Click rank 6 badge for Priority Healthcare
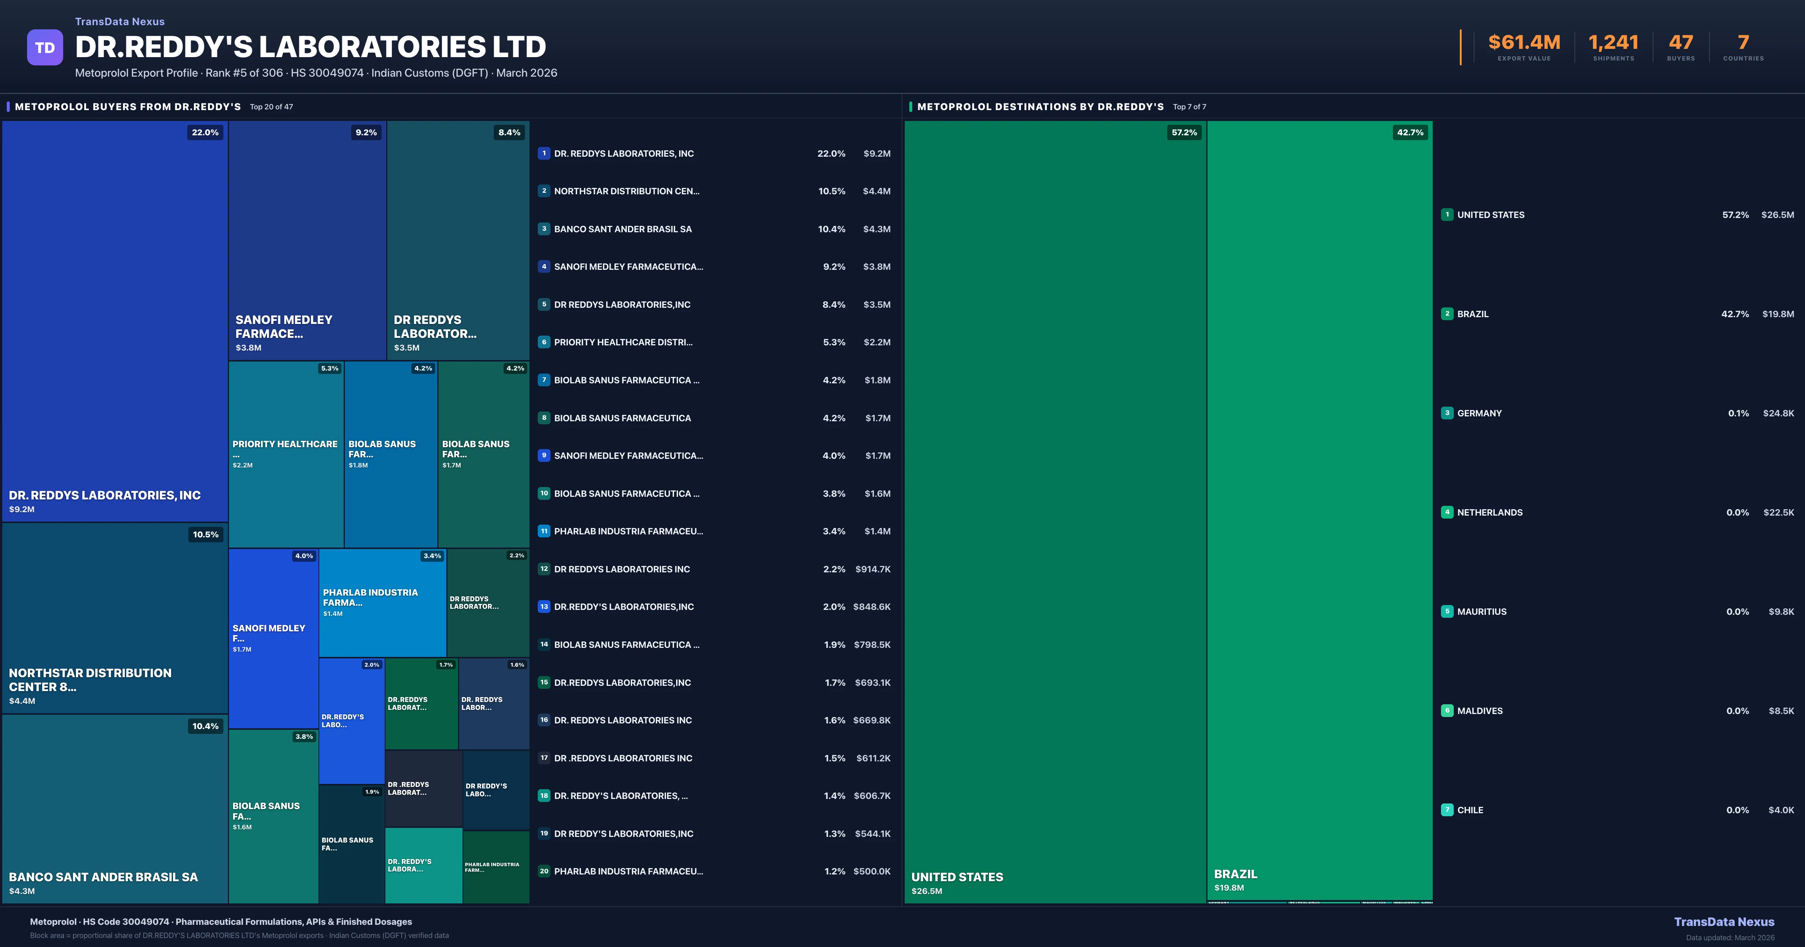 [x=544, y=342]
